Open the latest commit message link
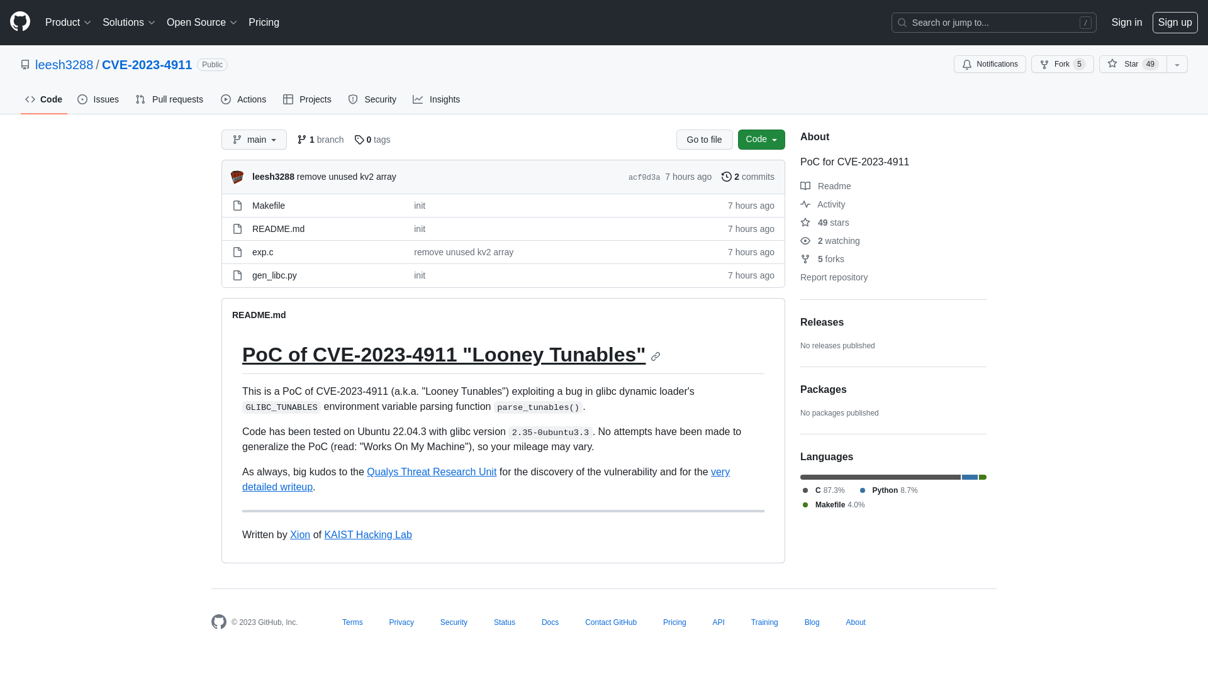 [x=347, y=177]
